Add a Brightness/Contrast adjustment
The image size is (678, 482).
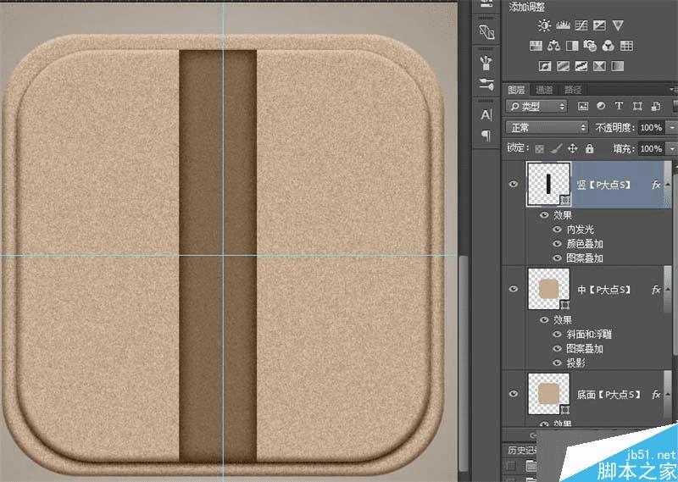click(x=543, y=25)
